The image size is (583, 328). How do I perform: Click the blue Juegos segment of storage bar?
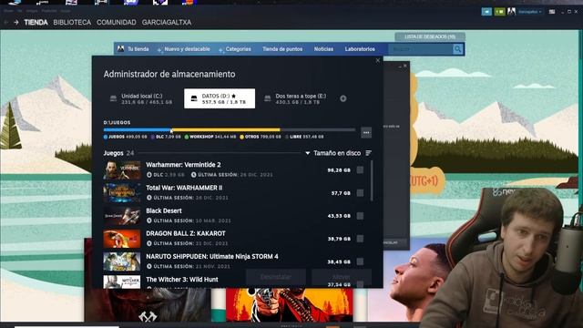(137, 129)
